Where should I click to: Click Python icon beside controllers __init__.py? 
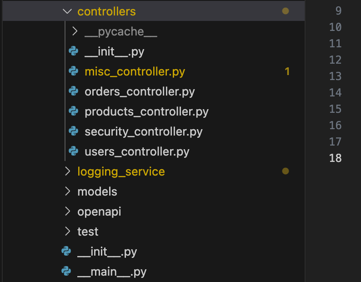click(73, 51)
